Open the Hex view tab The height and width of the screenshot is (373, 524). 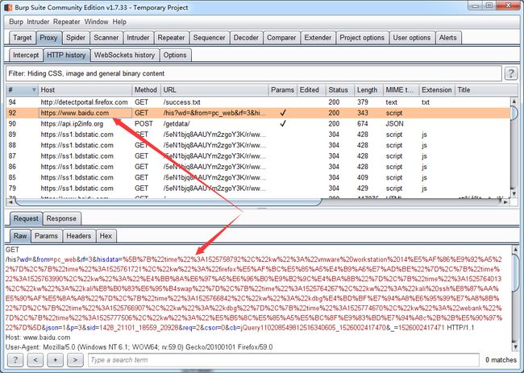(106, 236)
